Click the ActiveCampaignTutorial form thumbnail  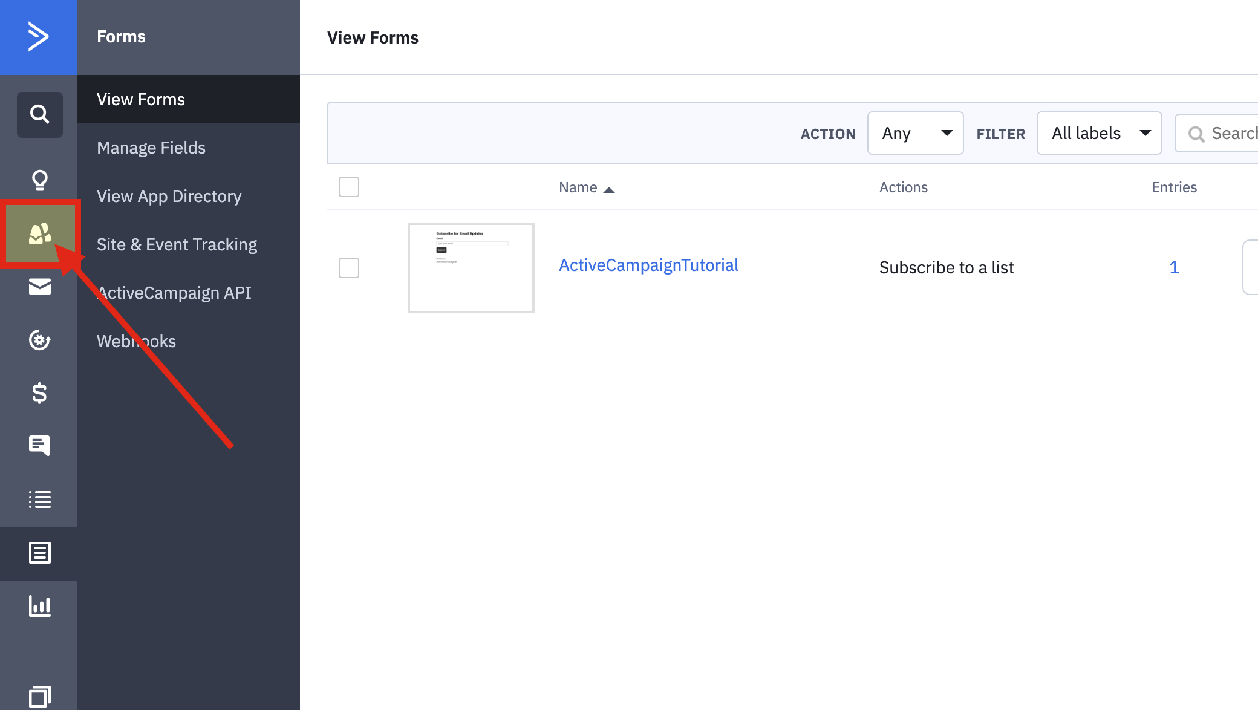[x=471, y=268]
